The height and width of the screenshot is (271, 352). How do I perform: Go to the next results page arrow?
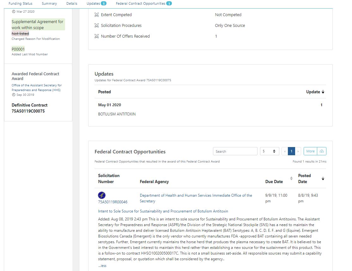point(298,151)
